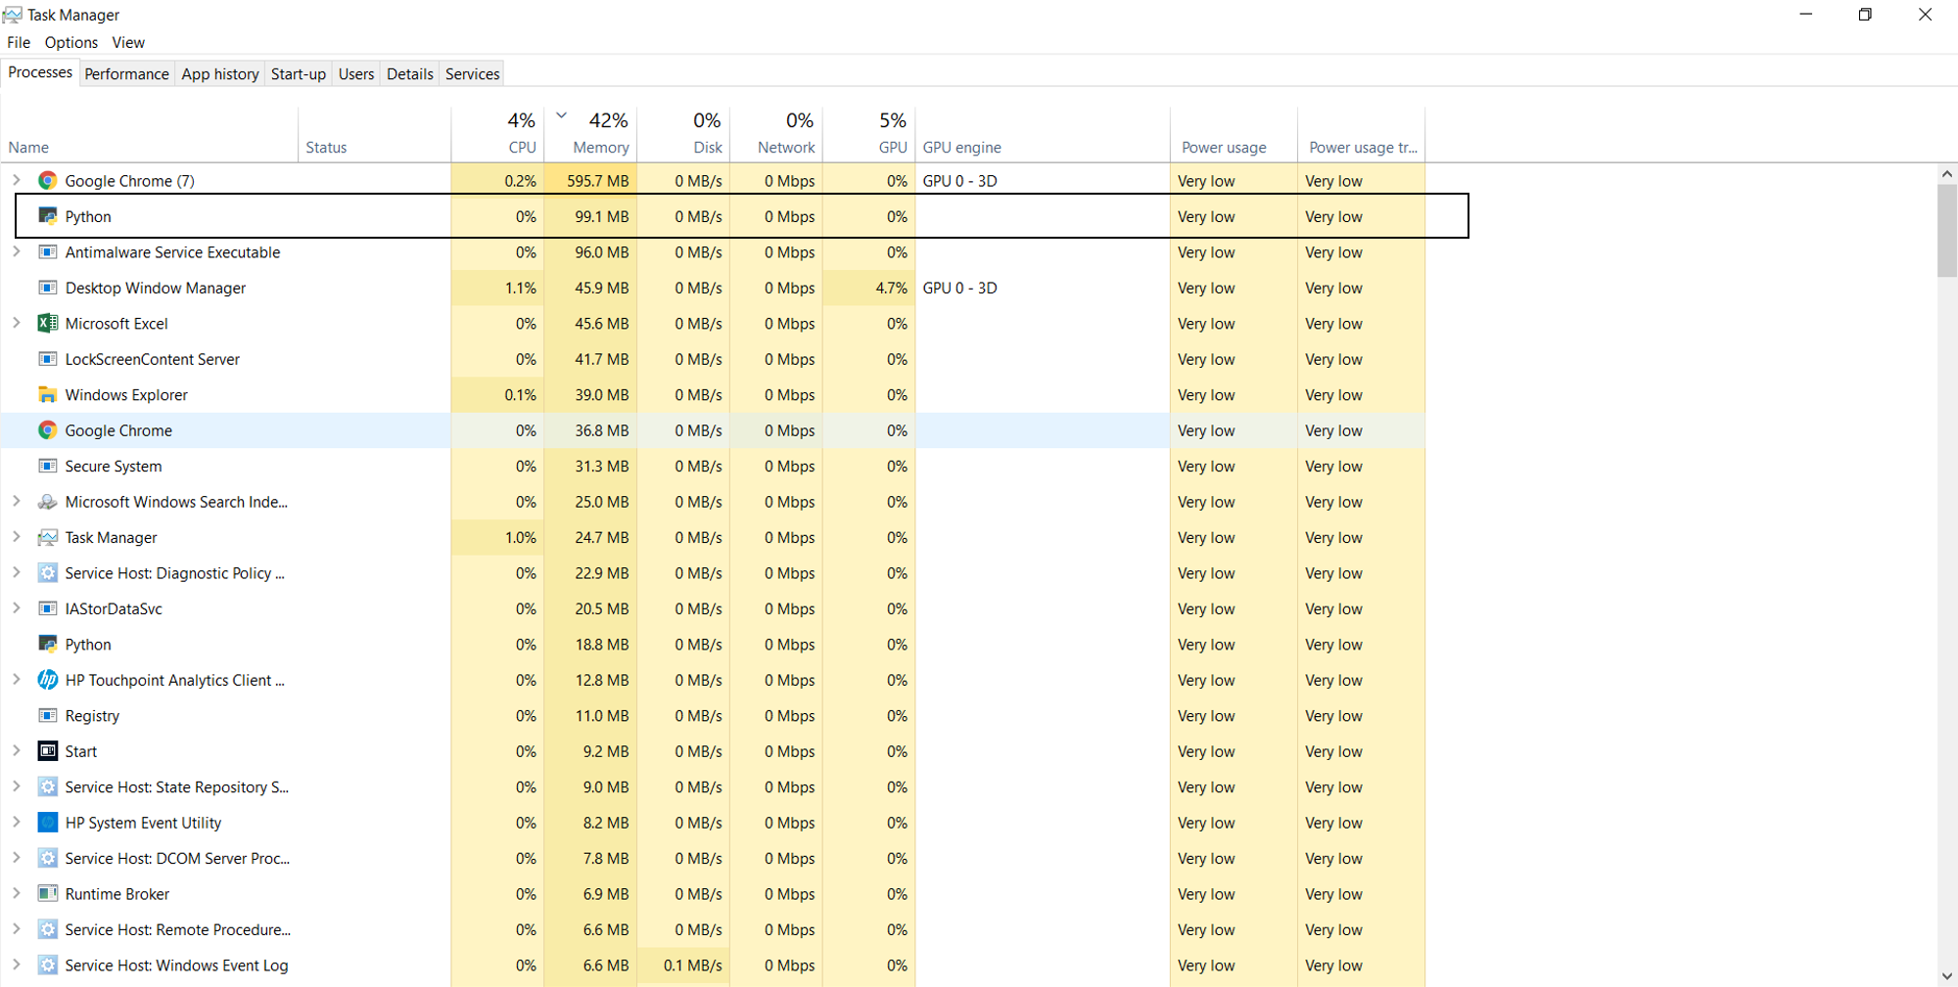This screenshot has height=987, width=1958.
Task: Expand the Runtime Broker process row
Action: pyautogui.click(x=17, y=893)
